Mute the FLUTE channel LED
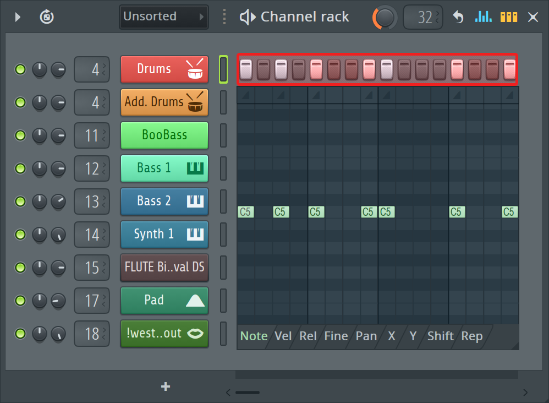The image size is (549, 403). [x=20, y=268]
